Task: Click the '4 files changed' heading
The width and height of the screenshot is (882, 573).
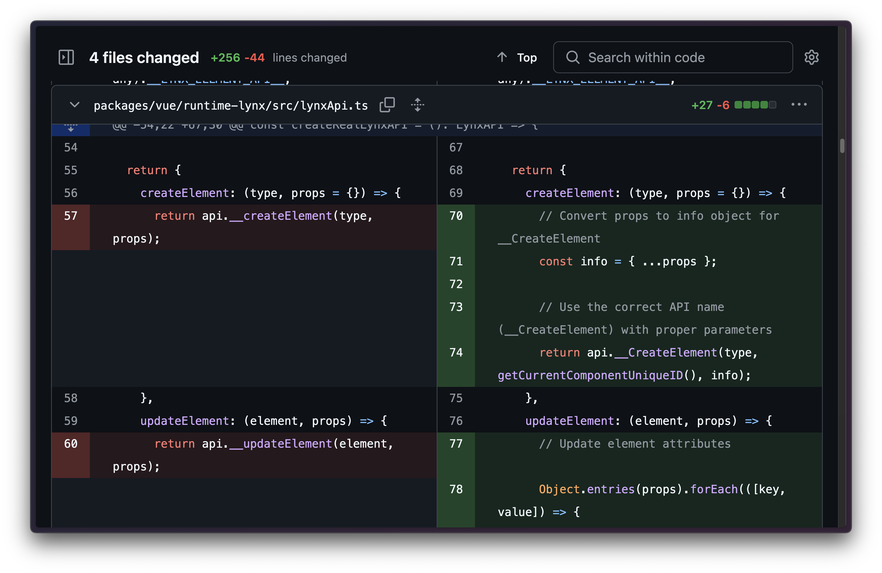Action: coord(144,57)
